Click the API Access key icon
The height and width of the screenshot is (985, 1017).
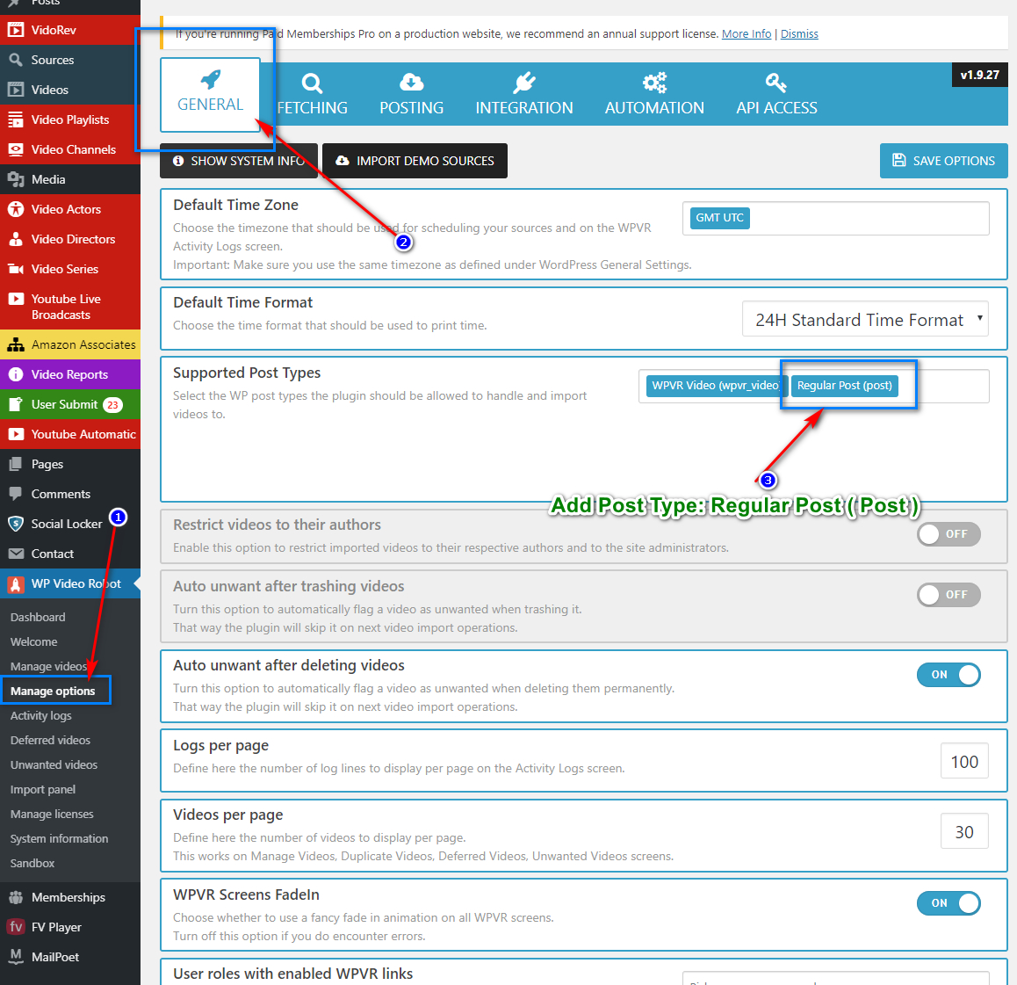pos(775,83)
